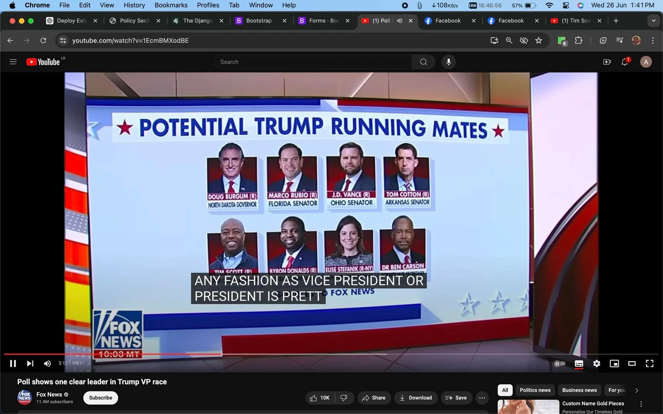Open the Bookmarks menu

pos(171,5)
